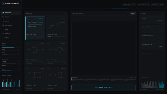Click the Estimated Runtime detail card
Viewport: 167px width, 94px height.
tap(152, 29)
